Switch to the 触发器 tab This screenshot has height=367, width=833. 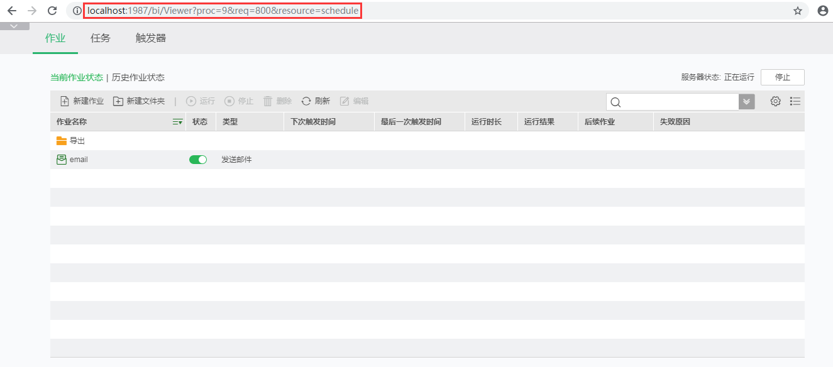coord(150,38)
